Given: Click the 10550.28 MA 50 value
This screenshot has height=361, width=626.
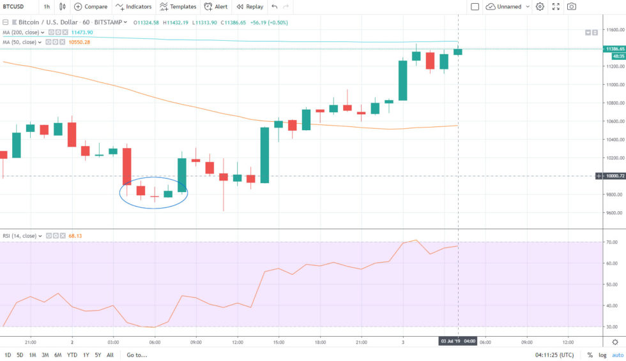Looking at the screenshot, I should pyautogui.click(x=79, y=42).
